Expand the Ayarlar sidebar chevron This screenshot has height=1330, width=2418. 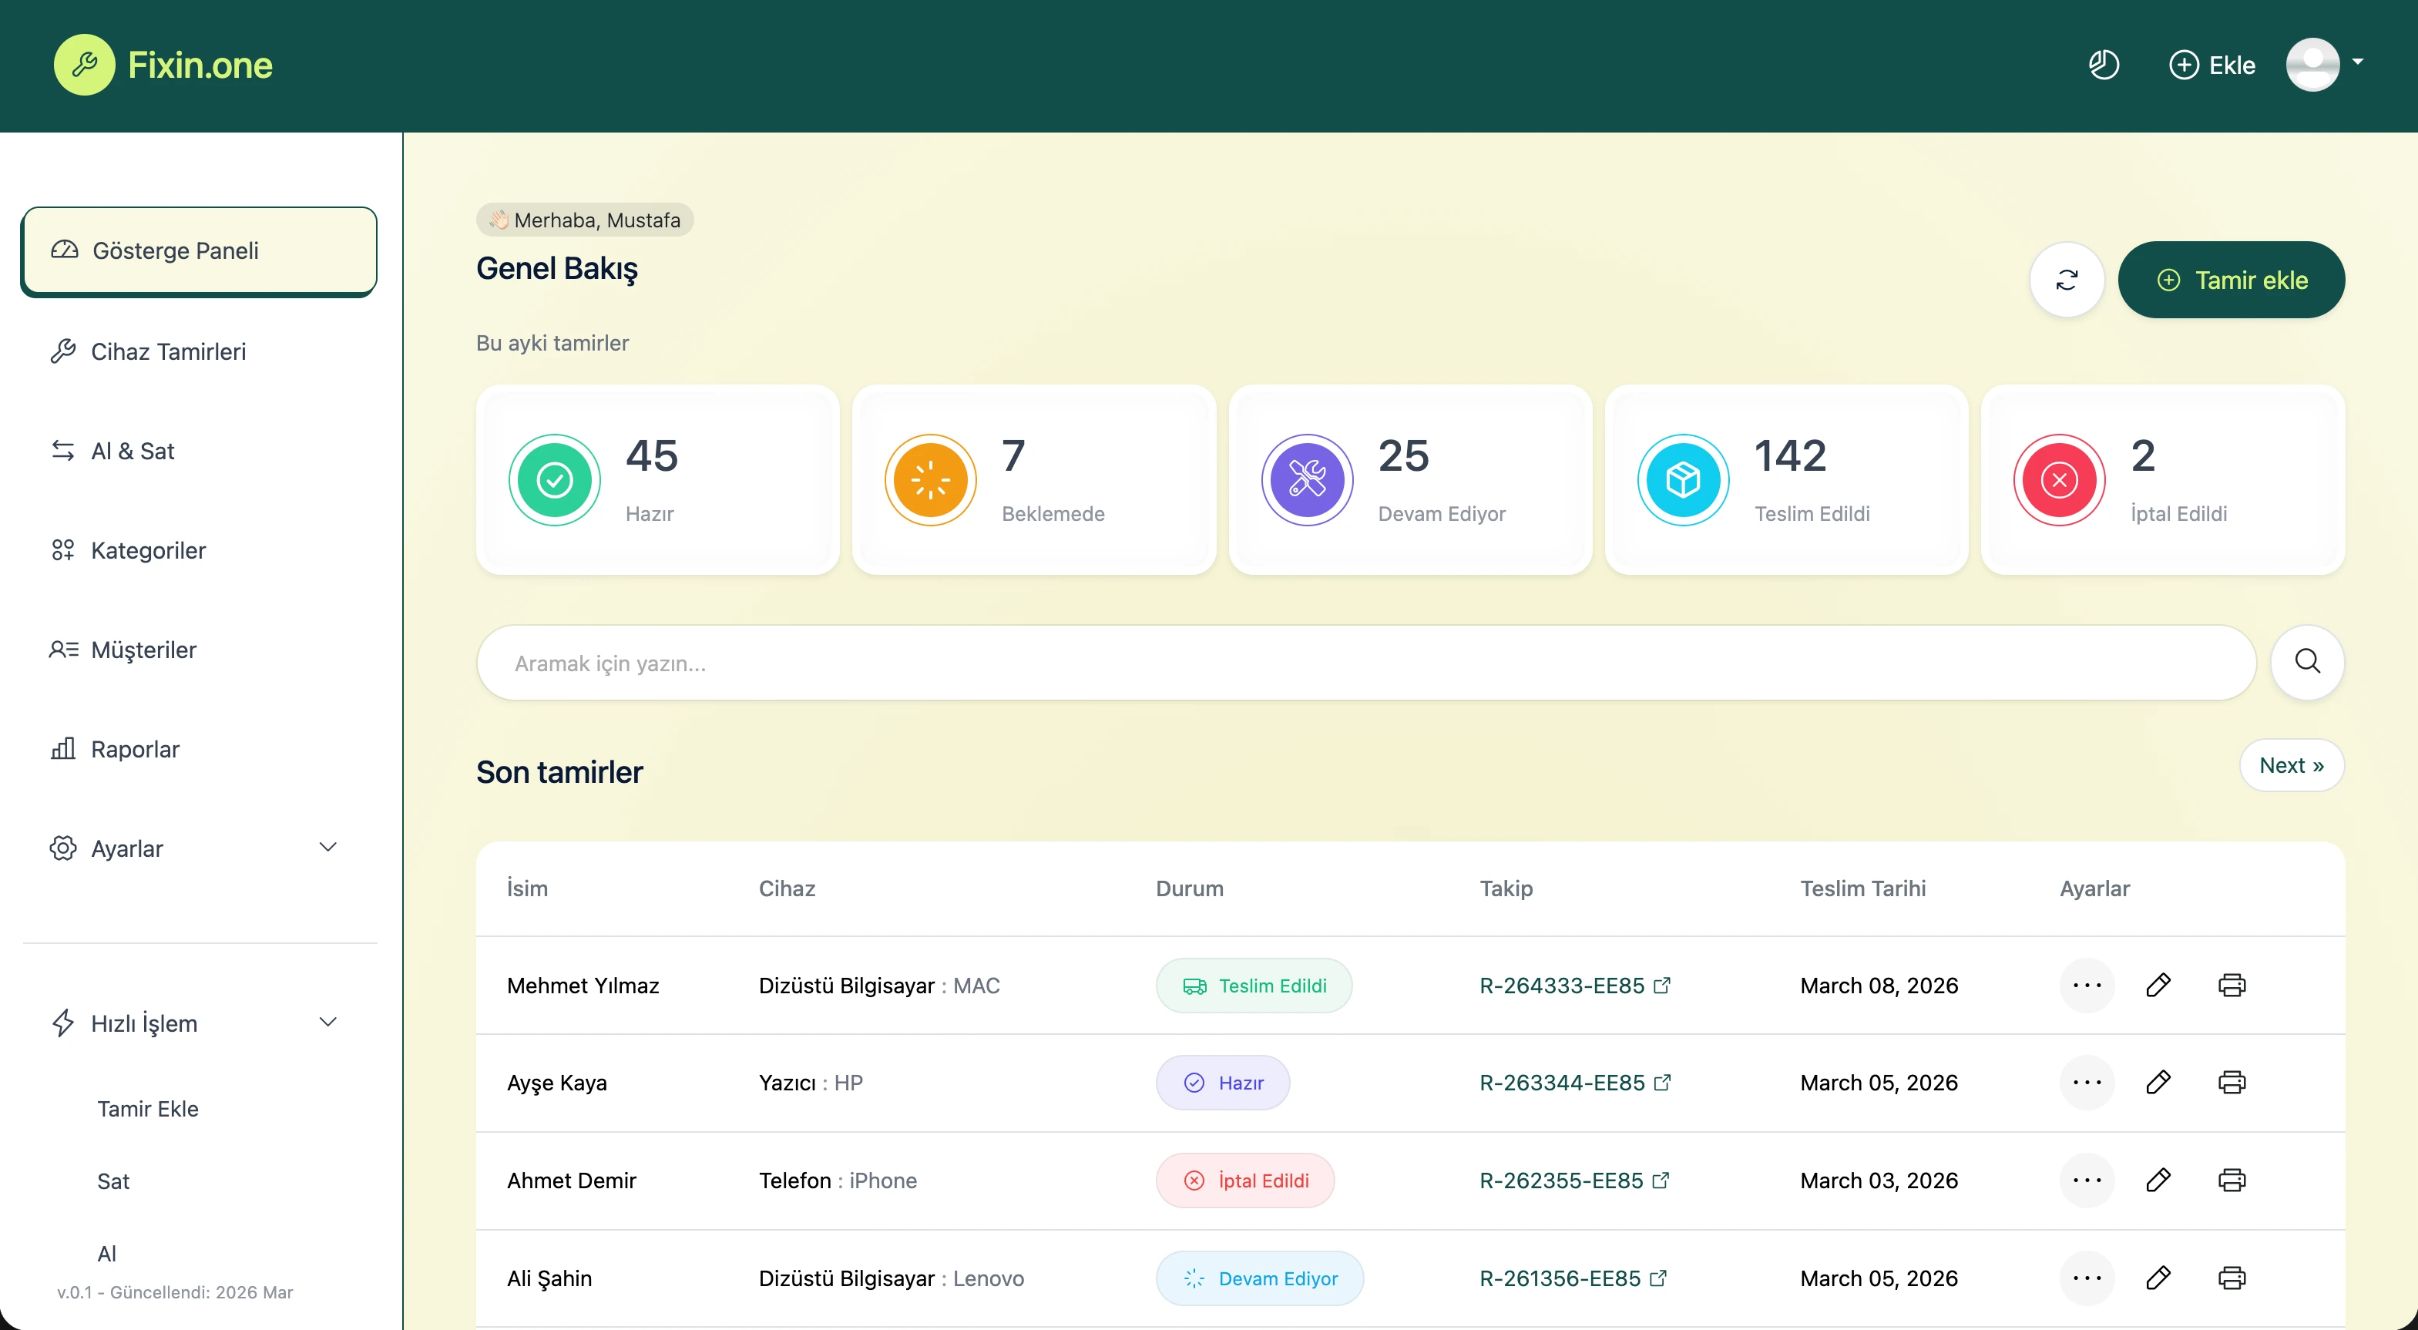pos(327,848)
